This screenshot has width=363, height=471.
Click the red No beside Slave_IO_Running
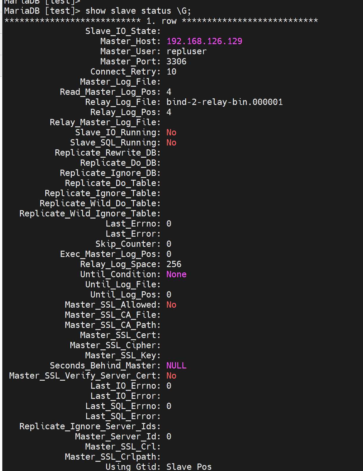171,132
